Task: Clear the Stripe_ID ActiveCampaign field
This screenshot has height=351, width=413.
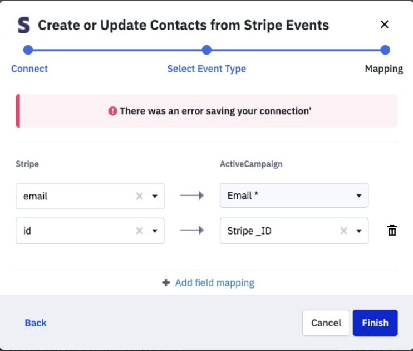Action: pos(344,231)
